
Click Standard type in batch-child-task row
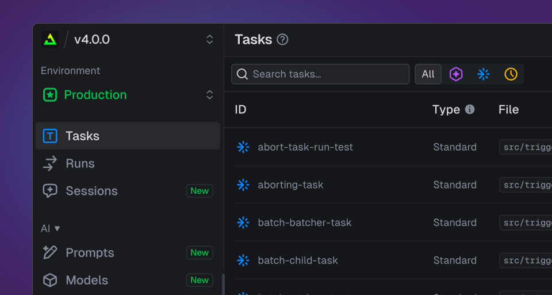(x=455, y=260)
